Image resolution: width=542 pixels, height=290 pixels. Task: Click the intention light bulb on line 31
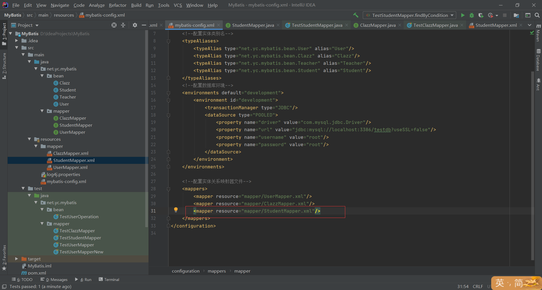point(176,209)
